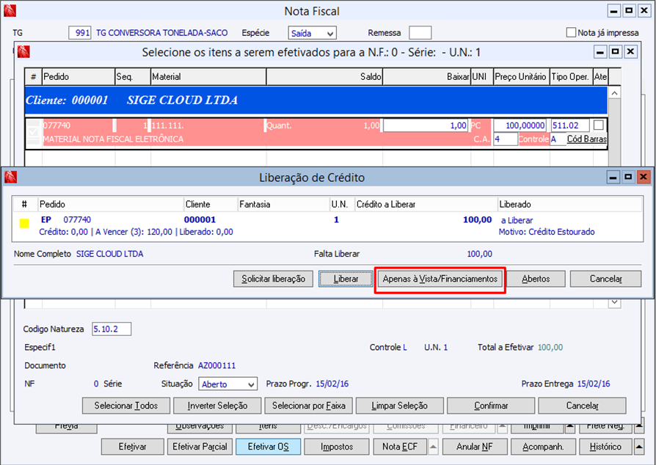Click the item selection window's title icon
This screenshot has height=465, width=656.
(23, 52)
